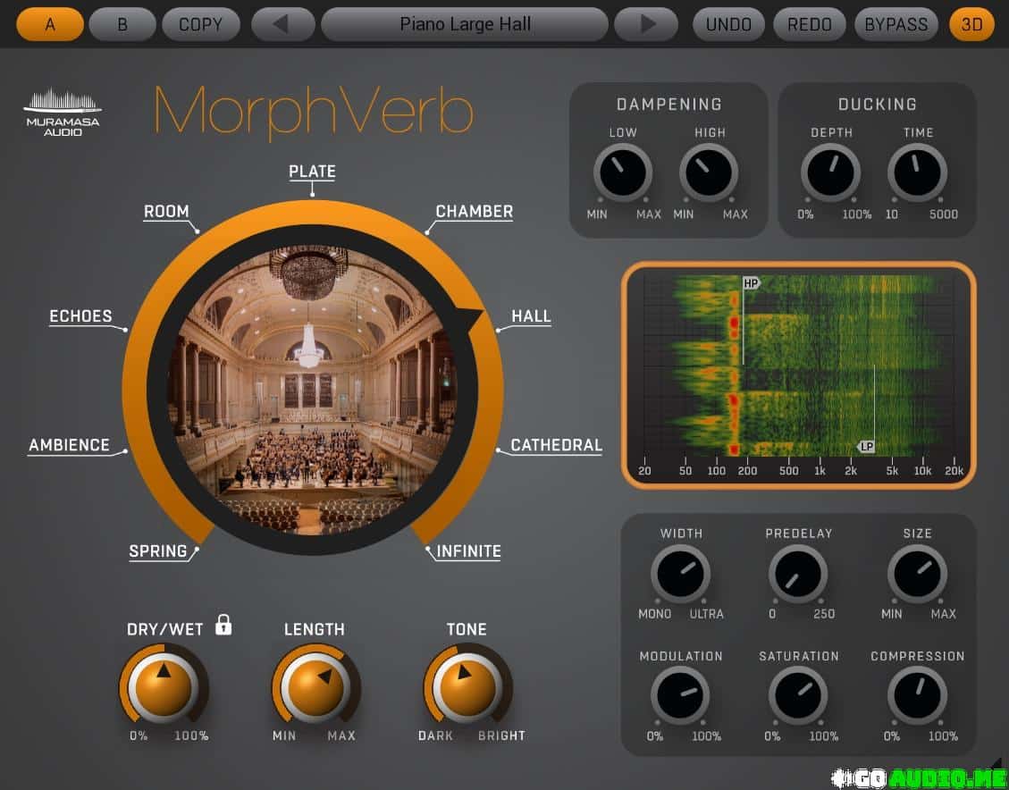1009x790 pixels.
Task: Switch to preset slot B
Action: (x=122, y=25)
